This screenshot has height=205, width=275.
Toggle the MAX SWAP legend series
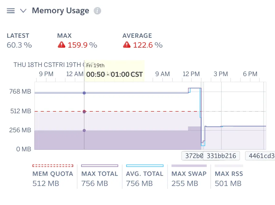[x=189, y=174]
